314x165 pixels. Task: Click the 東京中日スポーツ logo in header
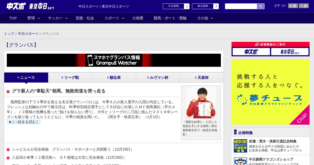pos(42,6)
